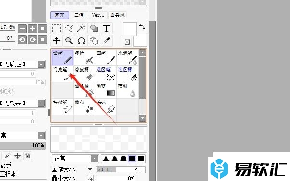Open the foreground color swatch

point(129,29)
